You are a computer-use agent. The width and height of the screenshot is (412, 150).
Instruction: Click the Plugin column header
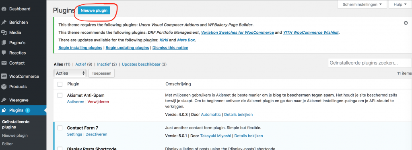(73, 84)
